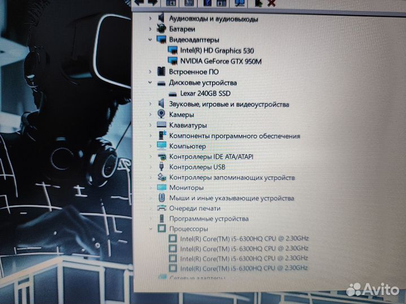This screenshot has height=304, width=406.
Task: Click the Аудиовходы и аудиовыходы label
Action: click(x=213, y=19)
